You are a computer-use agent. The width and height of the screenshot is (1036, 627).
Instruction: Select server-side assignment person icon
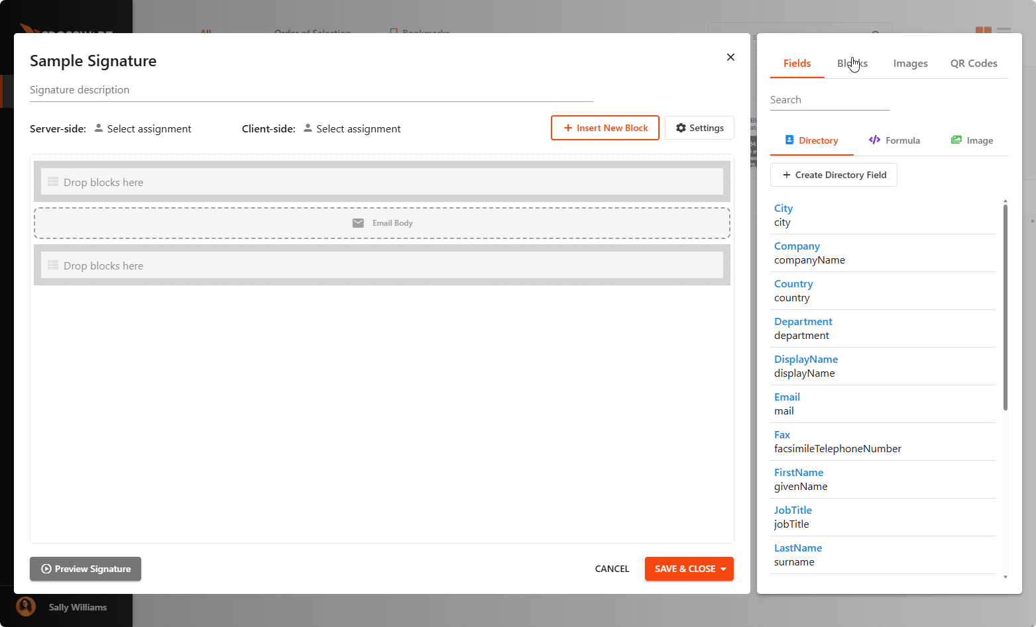click(99, 128)
